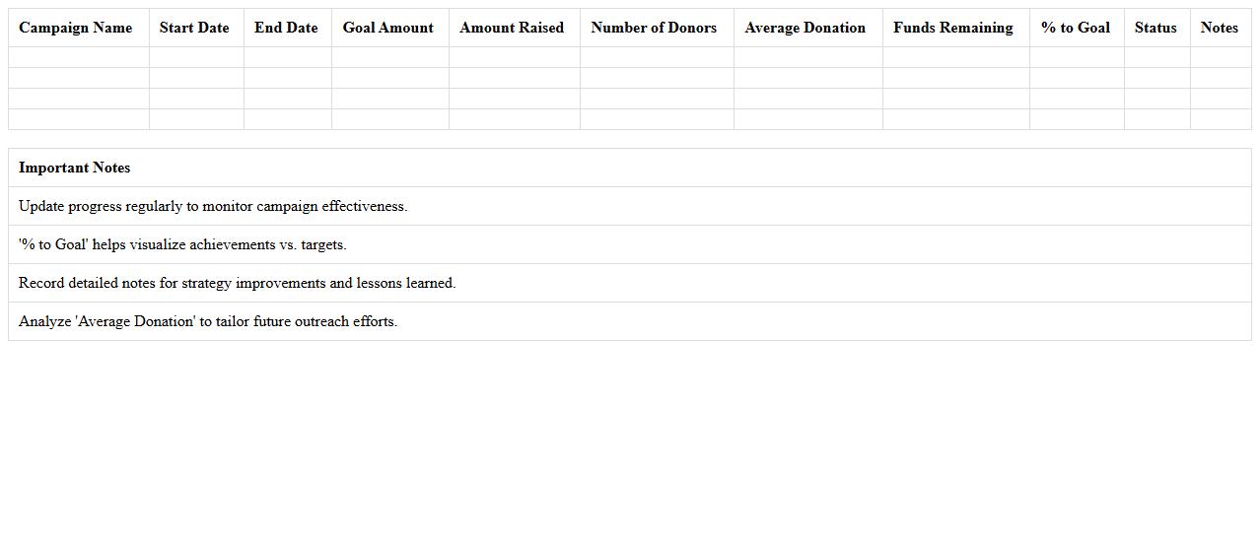Select the % to Goal header

click(1075, 28)
